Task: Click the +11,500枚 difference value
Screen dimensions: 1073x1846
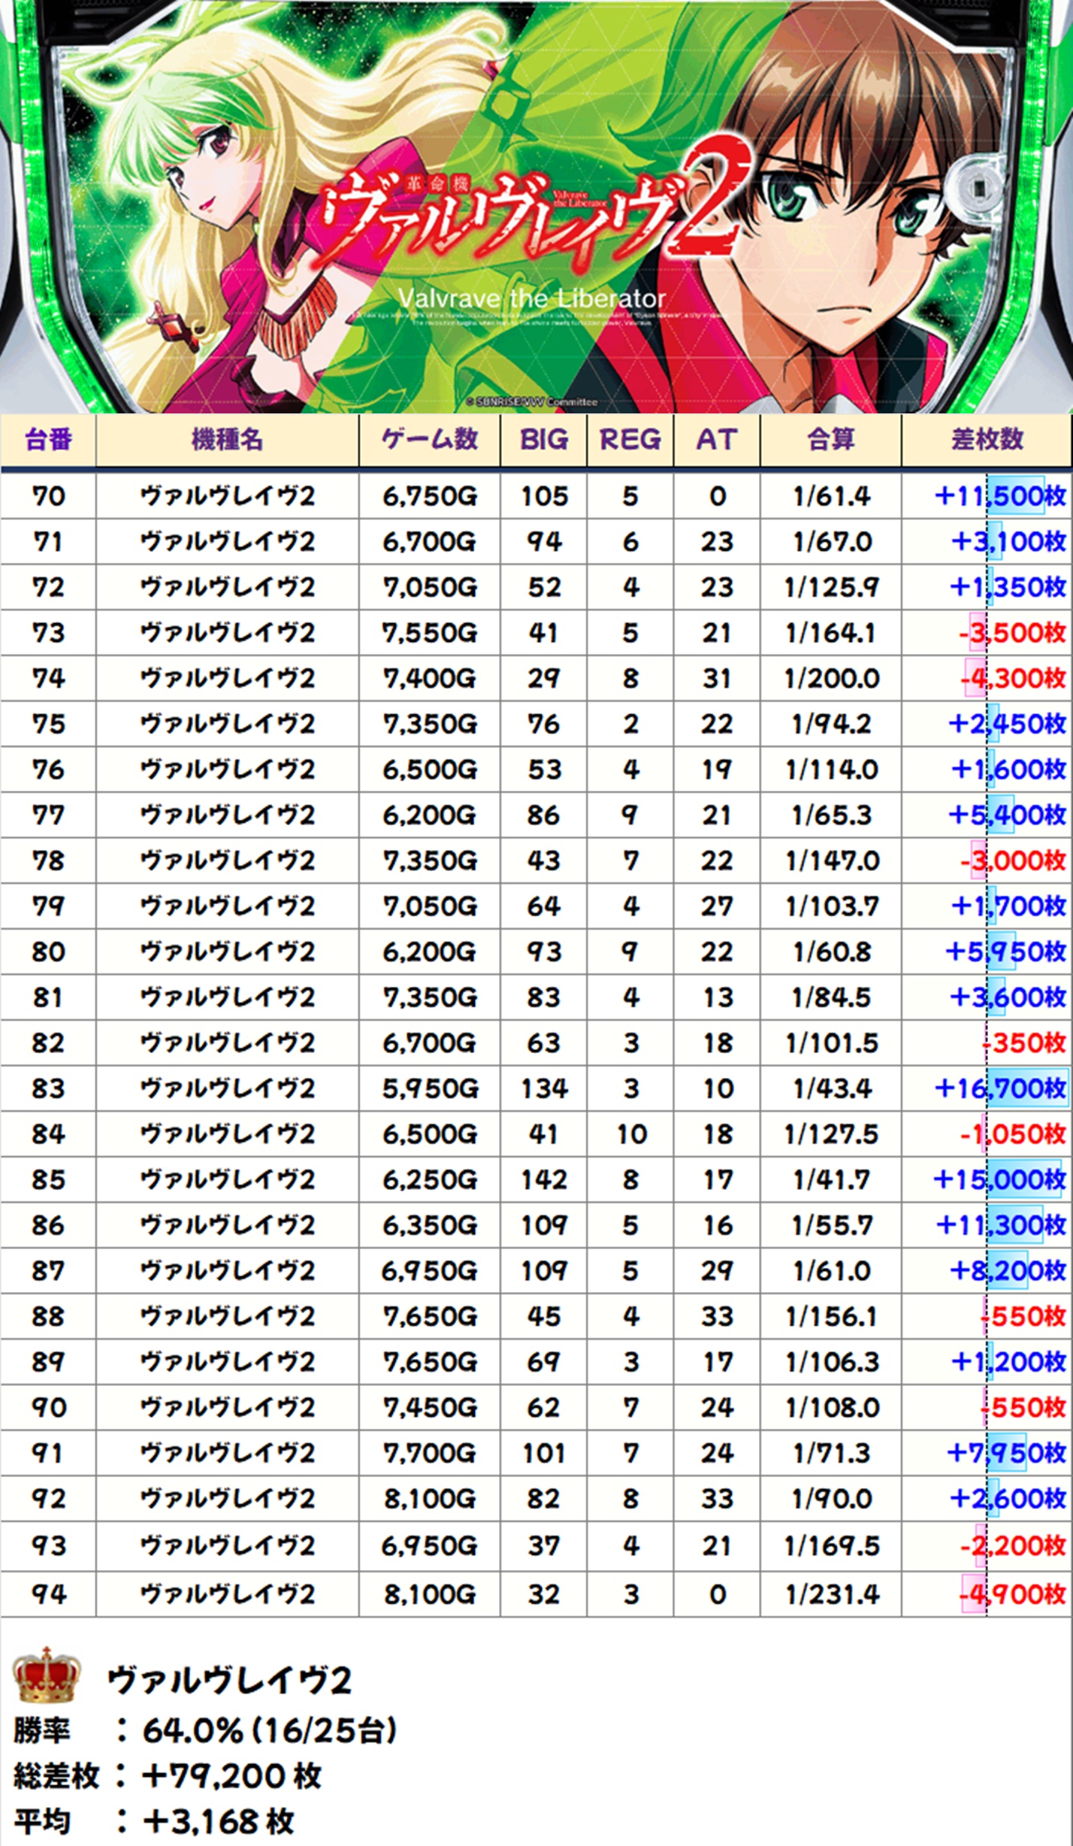Action: tap(1000, 496)
